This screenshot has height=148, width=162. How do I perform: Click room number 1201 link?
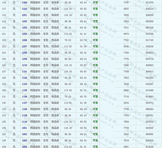(x=25, y=15)
